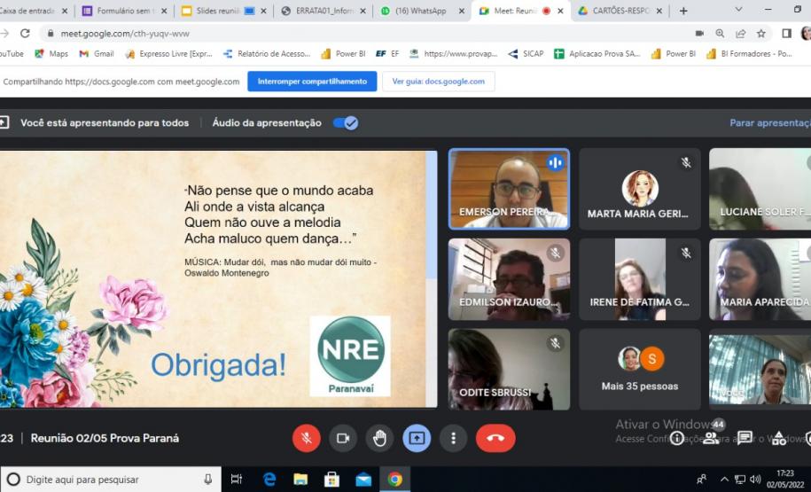The height and width of the screenshot is (492, 811).
Task: Raise hand in the meeting
Action: click(x=379, y=438)
